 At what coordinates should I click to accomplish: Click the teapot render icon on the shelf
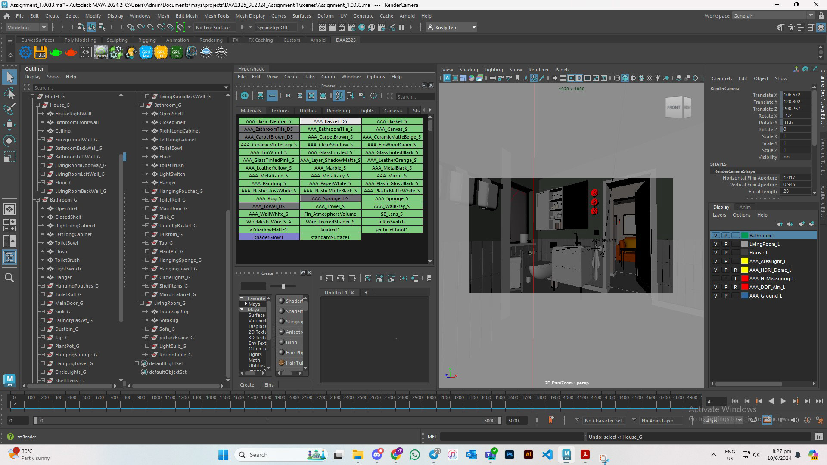pyautogui.click(x=56, y=52)
